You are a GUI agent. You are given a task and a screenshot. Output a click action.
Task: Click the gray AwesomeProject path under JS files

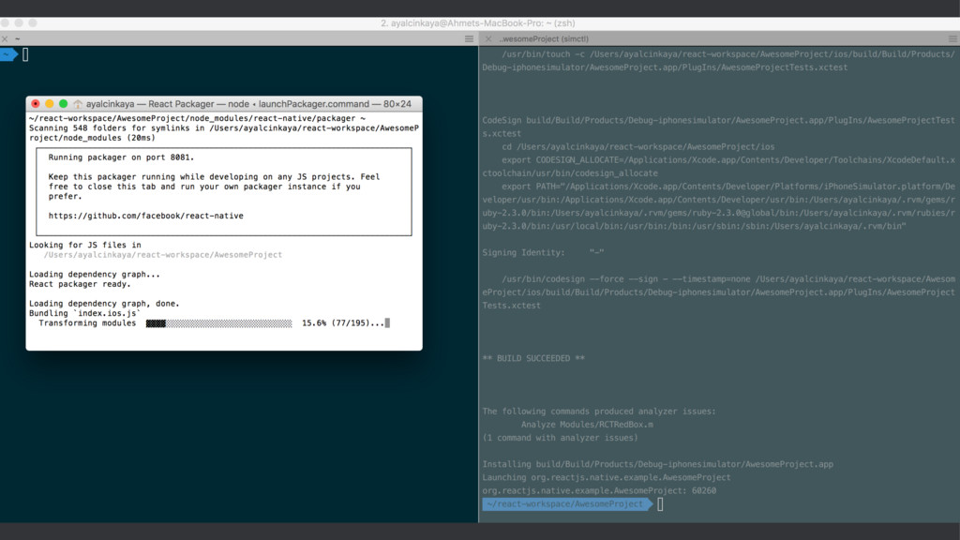(x=163, y=255)
